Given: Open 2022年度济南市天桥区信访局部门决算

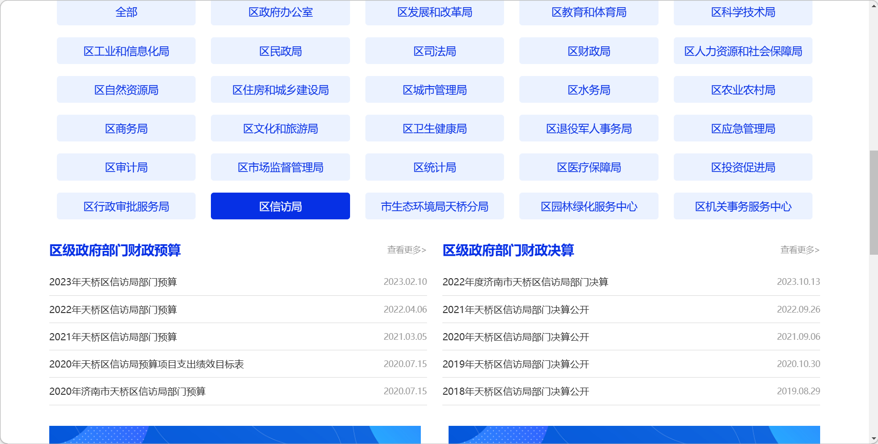Looking at the screenshot, I should click(525, 282).
